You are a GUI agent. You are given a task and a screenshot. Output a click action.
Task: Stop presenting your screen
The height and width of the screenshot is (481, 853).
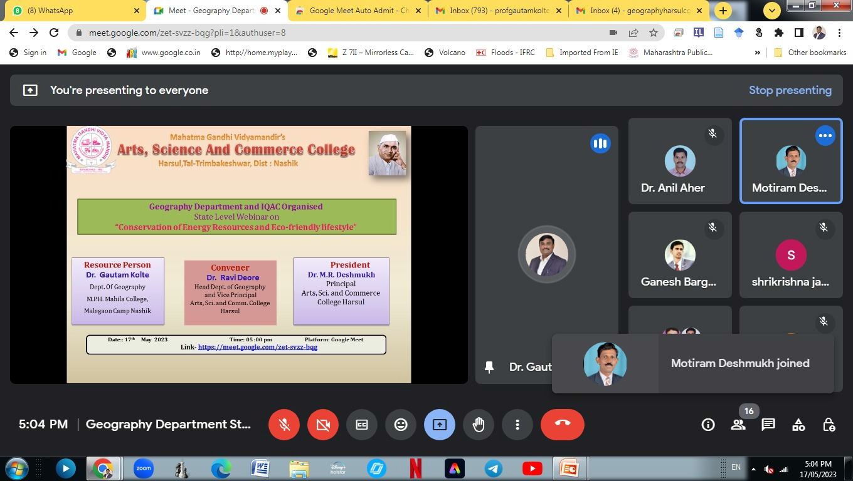click(x=790, y=90)
